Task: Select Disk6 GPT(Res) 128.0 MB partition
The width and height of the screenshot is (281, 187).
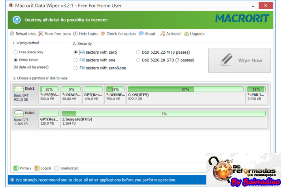Action: tap(49, 119)
